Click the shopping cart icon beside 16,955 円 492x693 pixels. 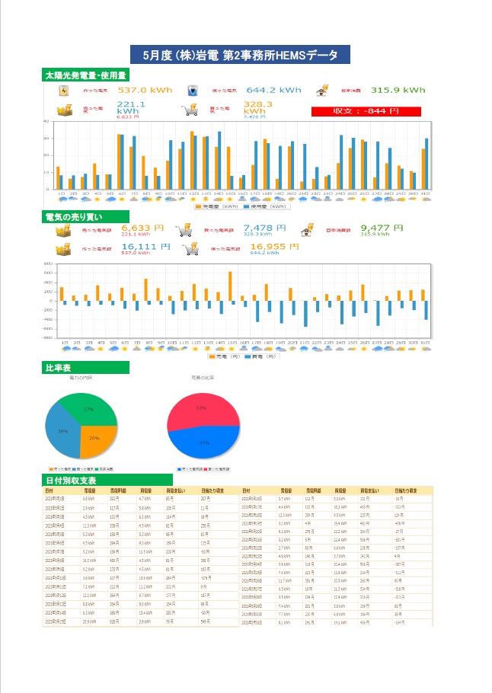point(184,249)
